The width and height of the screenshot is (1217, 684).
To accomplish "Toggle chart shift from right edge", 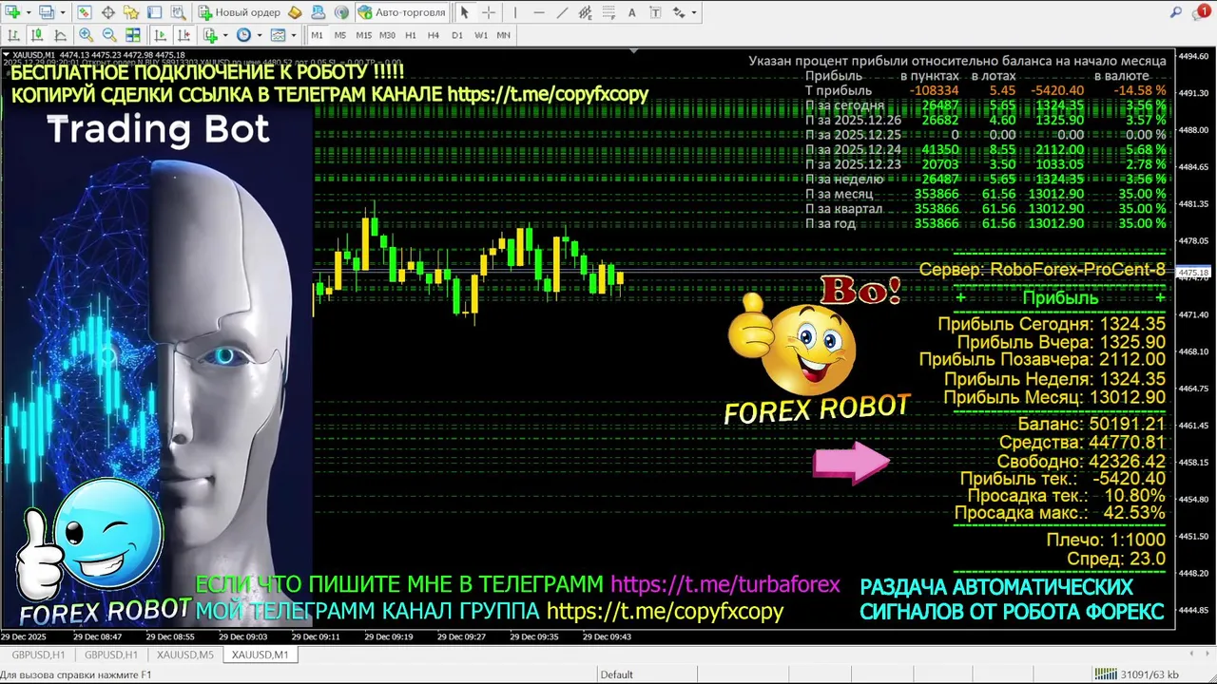I will (x=184, y=35).
